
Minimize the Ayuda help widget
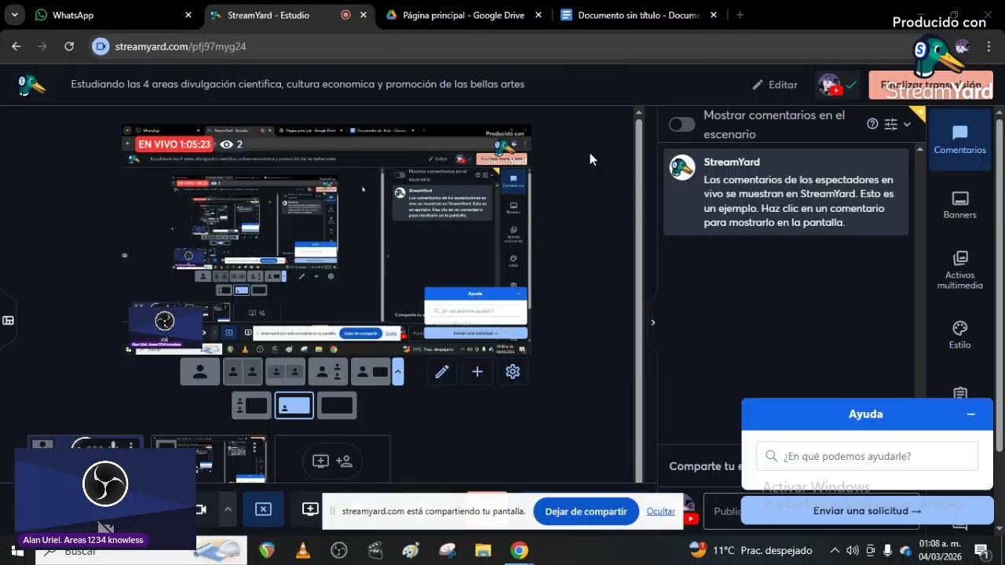tap(971, 414)
